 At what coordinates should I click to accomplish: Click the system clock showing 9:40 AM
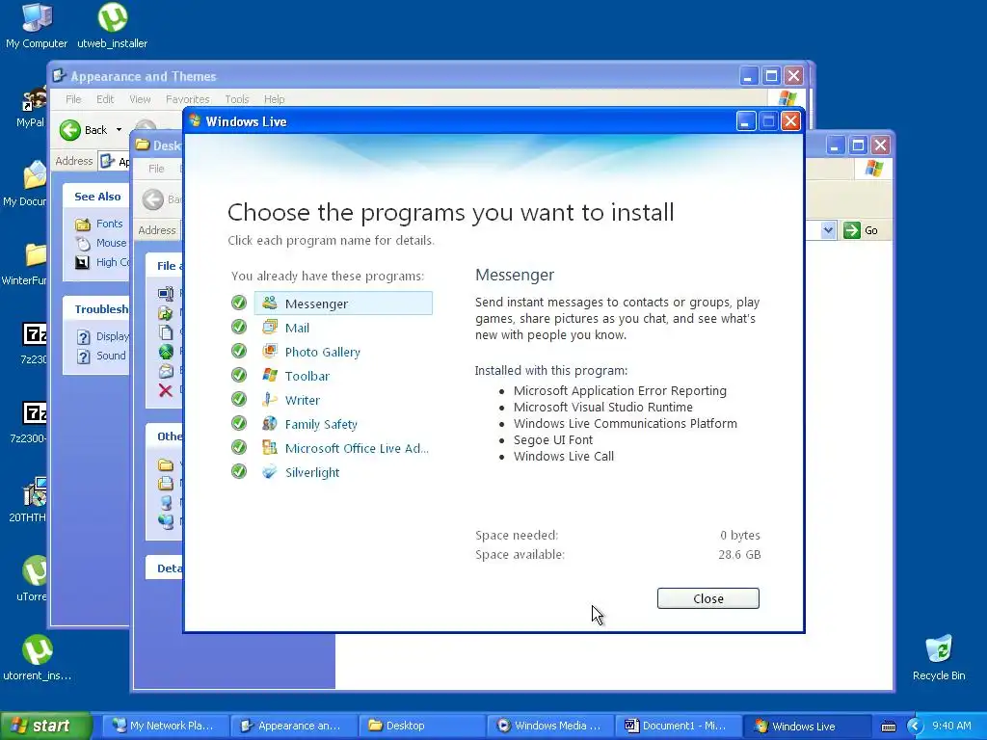pyautogui.click(x=951, y=726)
